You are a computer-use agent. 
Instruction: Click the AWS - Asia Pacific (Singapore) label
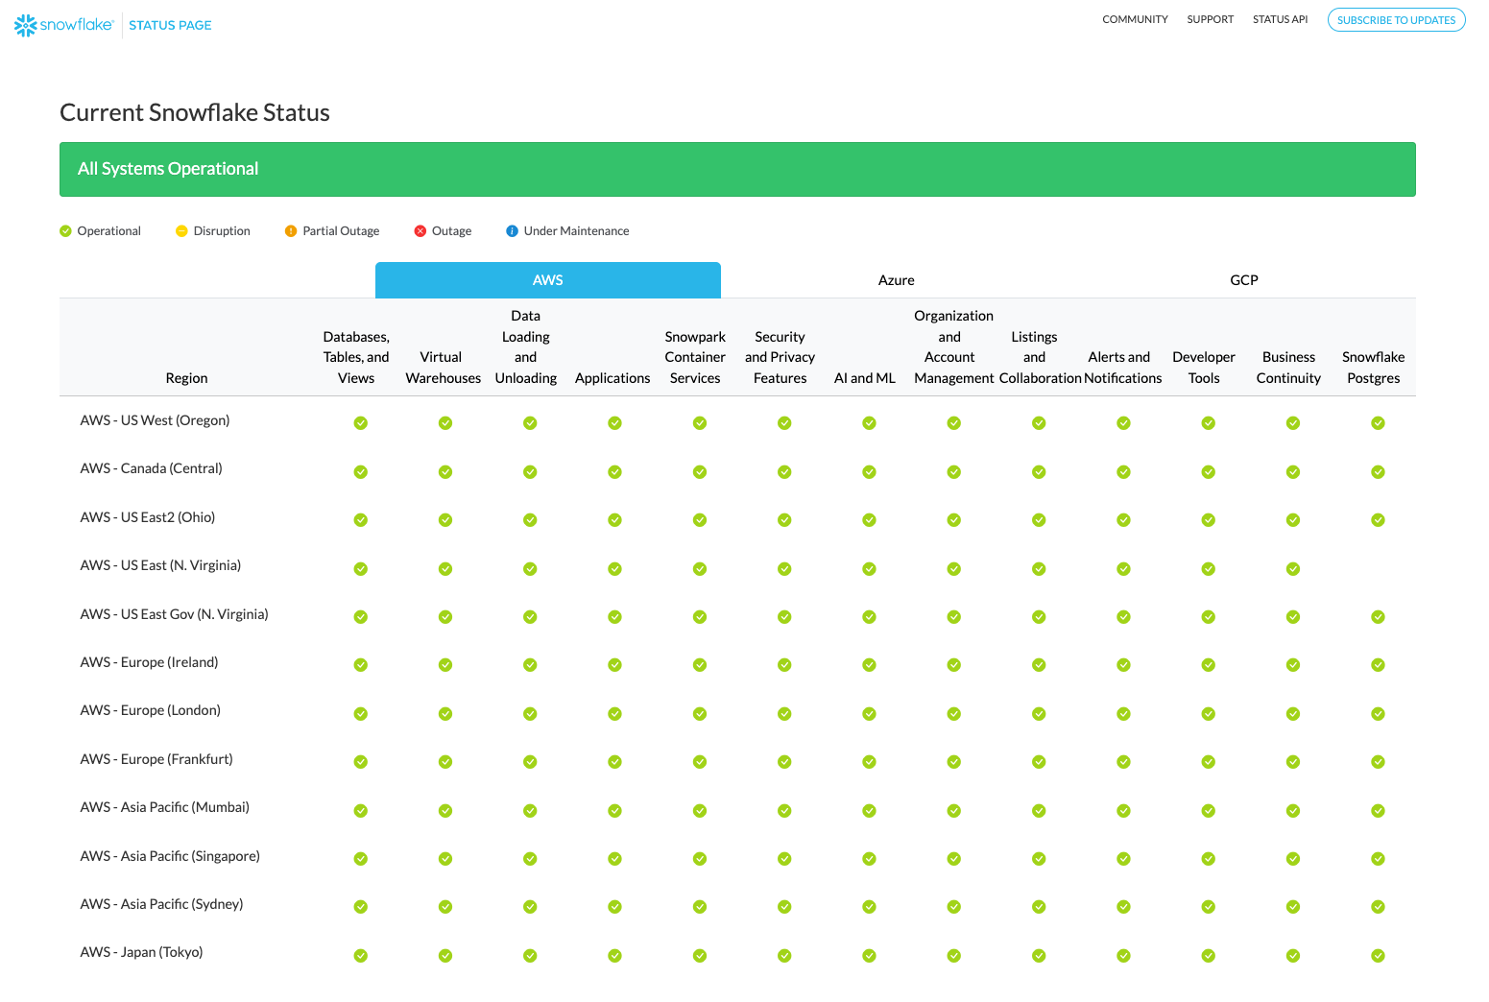pyautogui.click(x=170, y=856)
